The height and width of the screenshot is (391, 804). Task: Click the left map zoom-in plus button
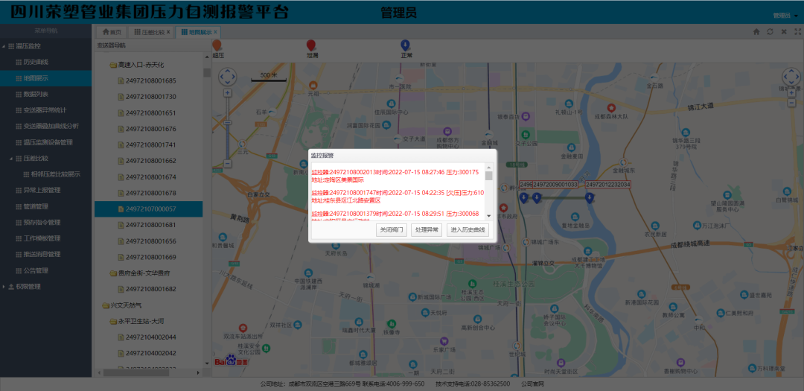coord(227,93)
